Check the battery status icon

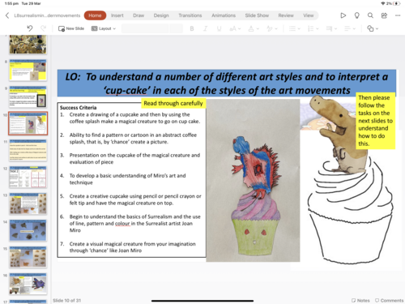(x=397, y=3)
